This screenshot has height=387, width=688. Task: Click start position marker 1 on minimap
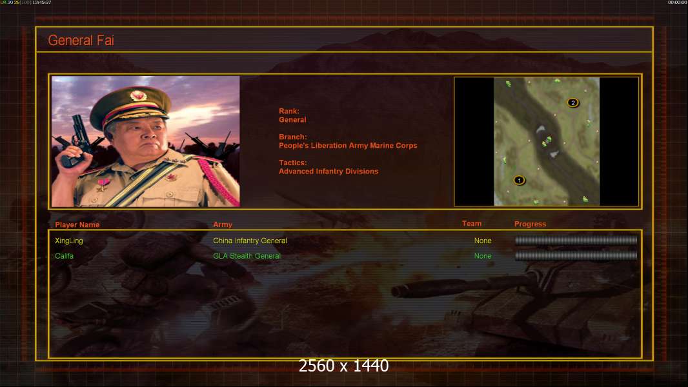(519, 180)
